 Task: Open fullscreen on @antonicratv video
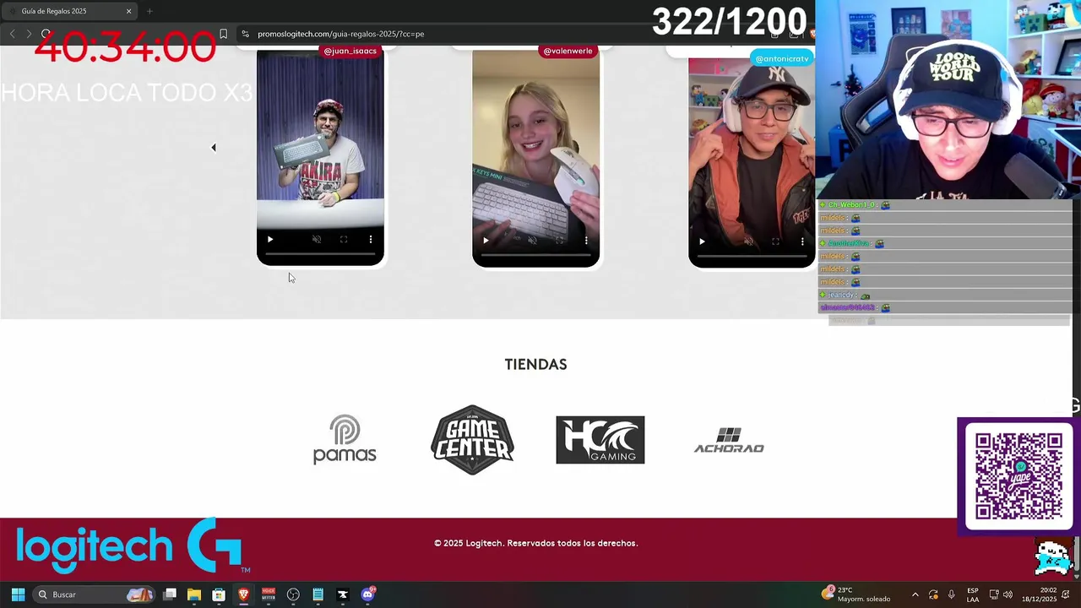775,242
